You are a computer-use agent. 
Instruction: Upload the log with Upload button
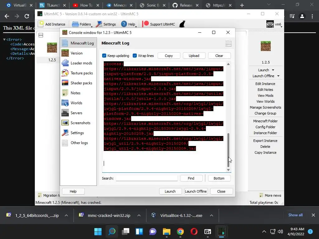click(194, 56)
